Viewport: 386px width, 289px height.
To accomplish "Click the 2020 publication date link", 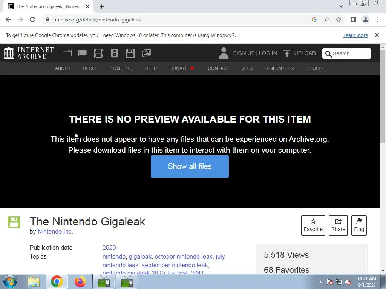I will (109, 248).
